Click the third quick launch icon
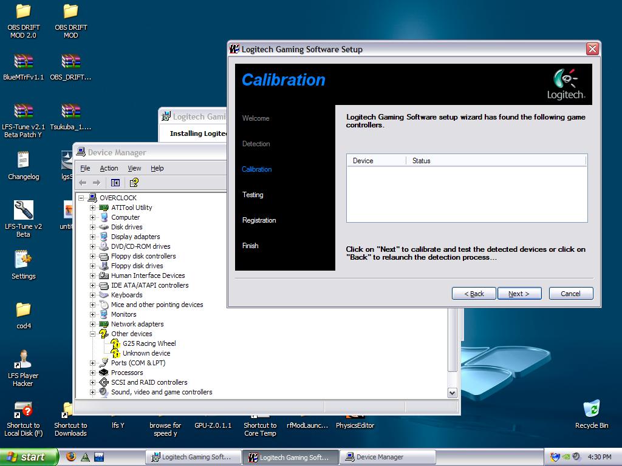Image resolution: width=622 pixels, height=466 pixels. 99,457
